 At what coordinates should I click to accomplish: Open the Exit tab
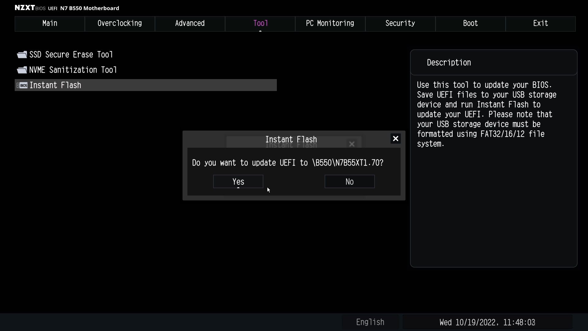541,24
